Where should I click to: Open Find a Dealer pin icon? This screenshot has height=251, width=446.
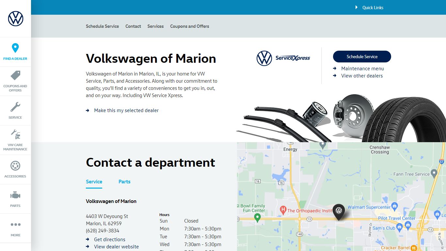pos(15,48)
